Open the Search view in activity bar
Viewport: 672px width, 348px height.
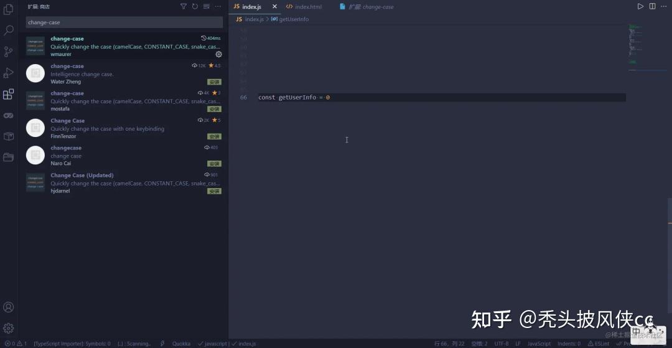pyautogui.click(x=8, y=31)
